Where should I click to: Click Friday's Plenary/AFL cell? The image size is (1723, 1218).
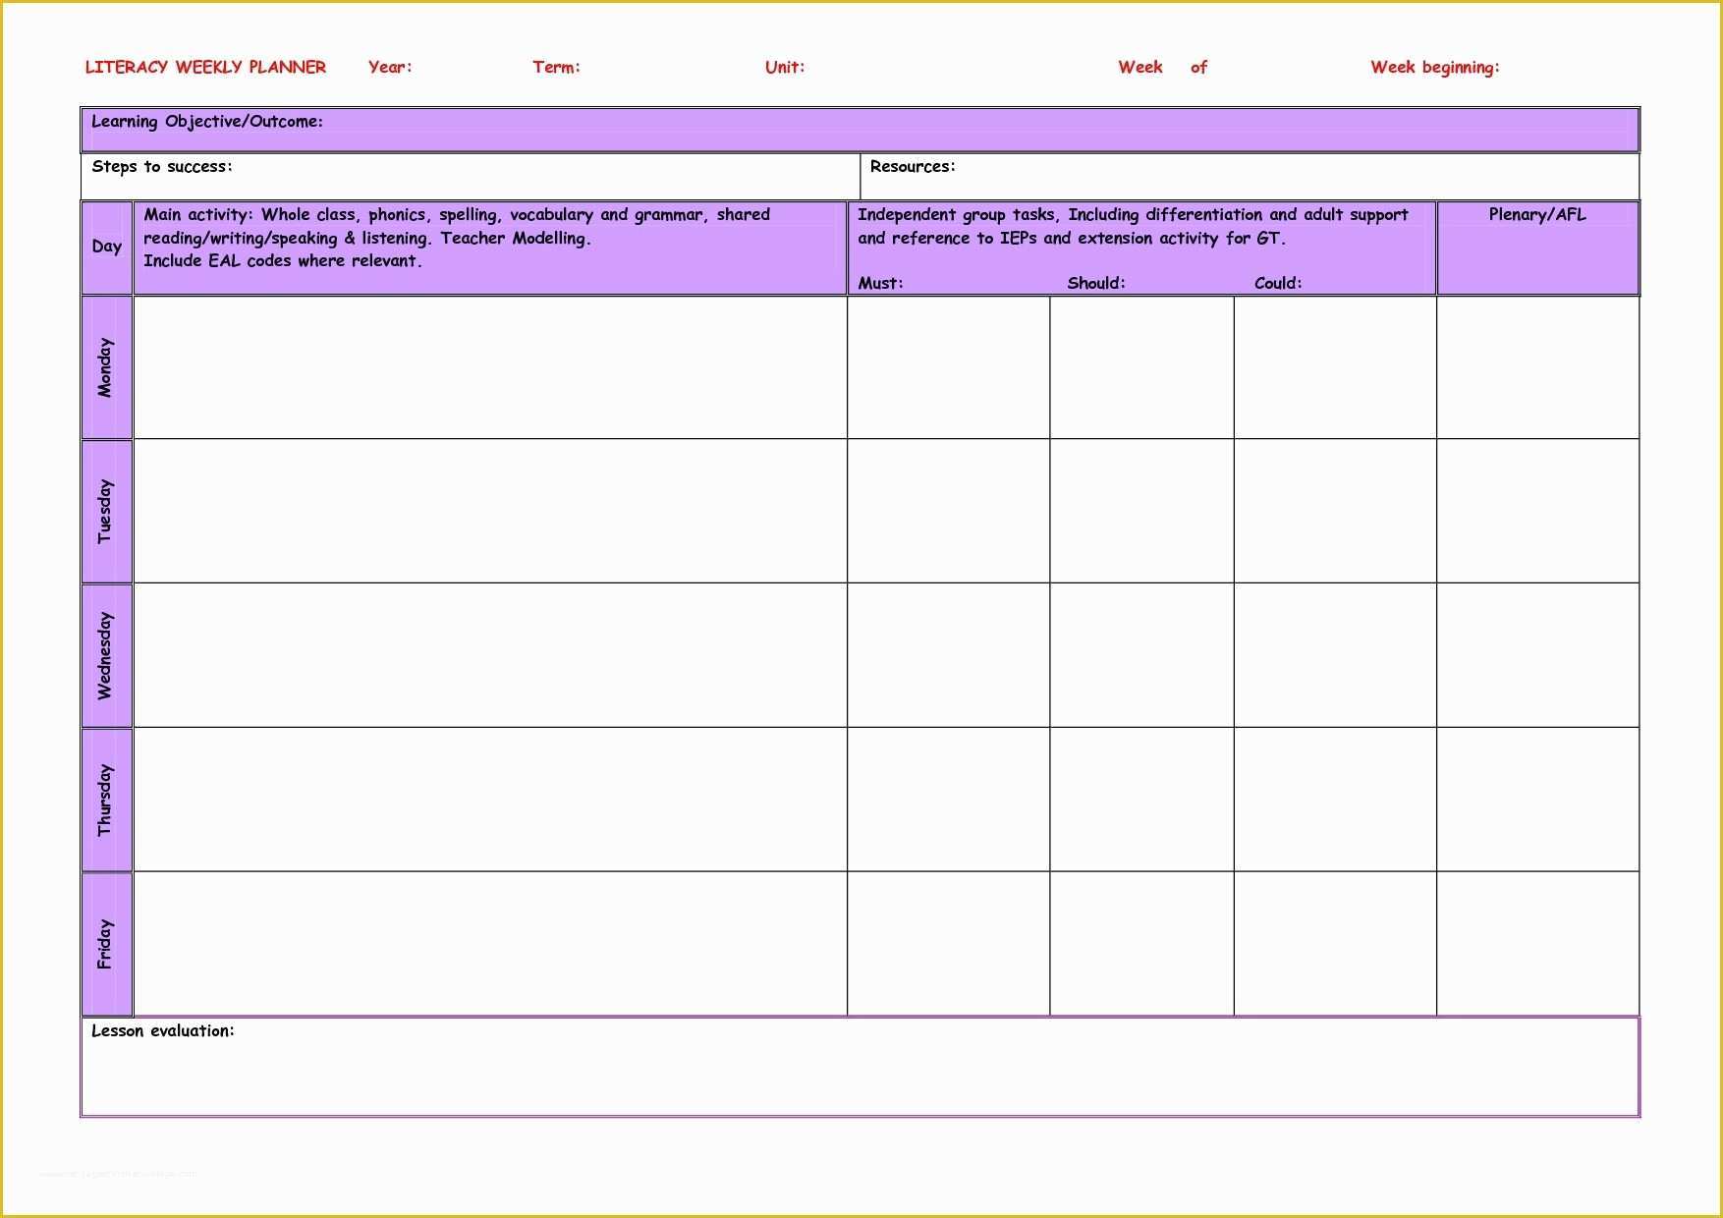pyautogui.click(x=1538, y=944)
